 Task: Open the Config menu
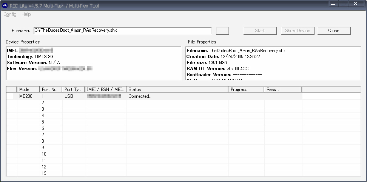pos(10,14)
